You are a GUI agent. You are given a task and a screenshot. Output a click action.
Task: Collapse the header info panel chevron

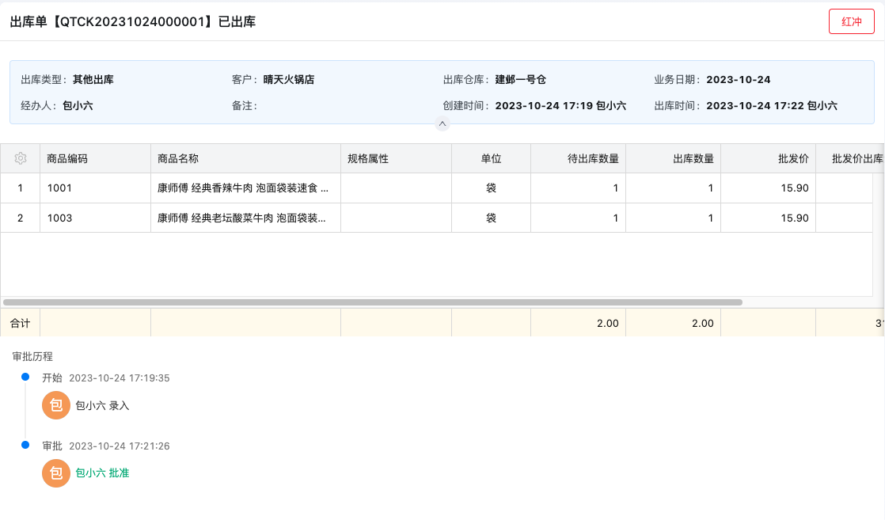point(442,123)
